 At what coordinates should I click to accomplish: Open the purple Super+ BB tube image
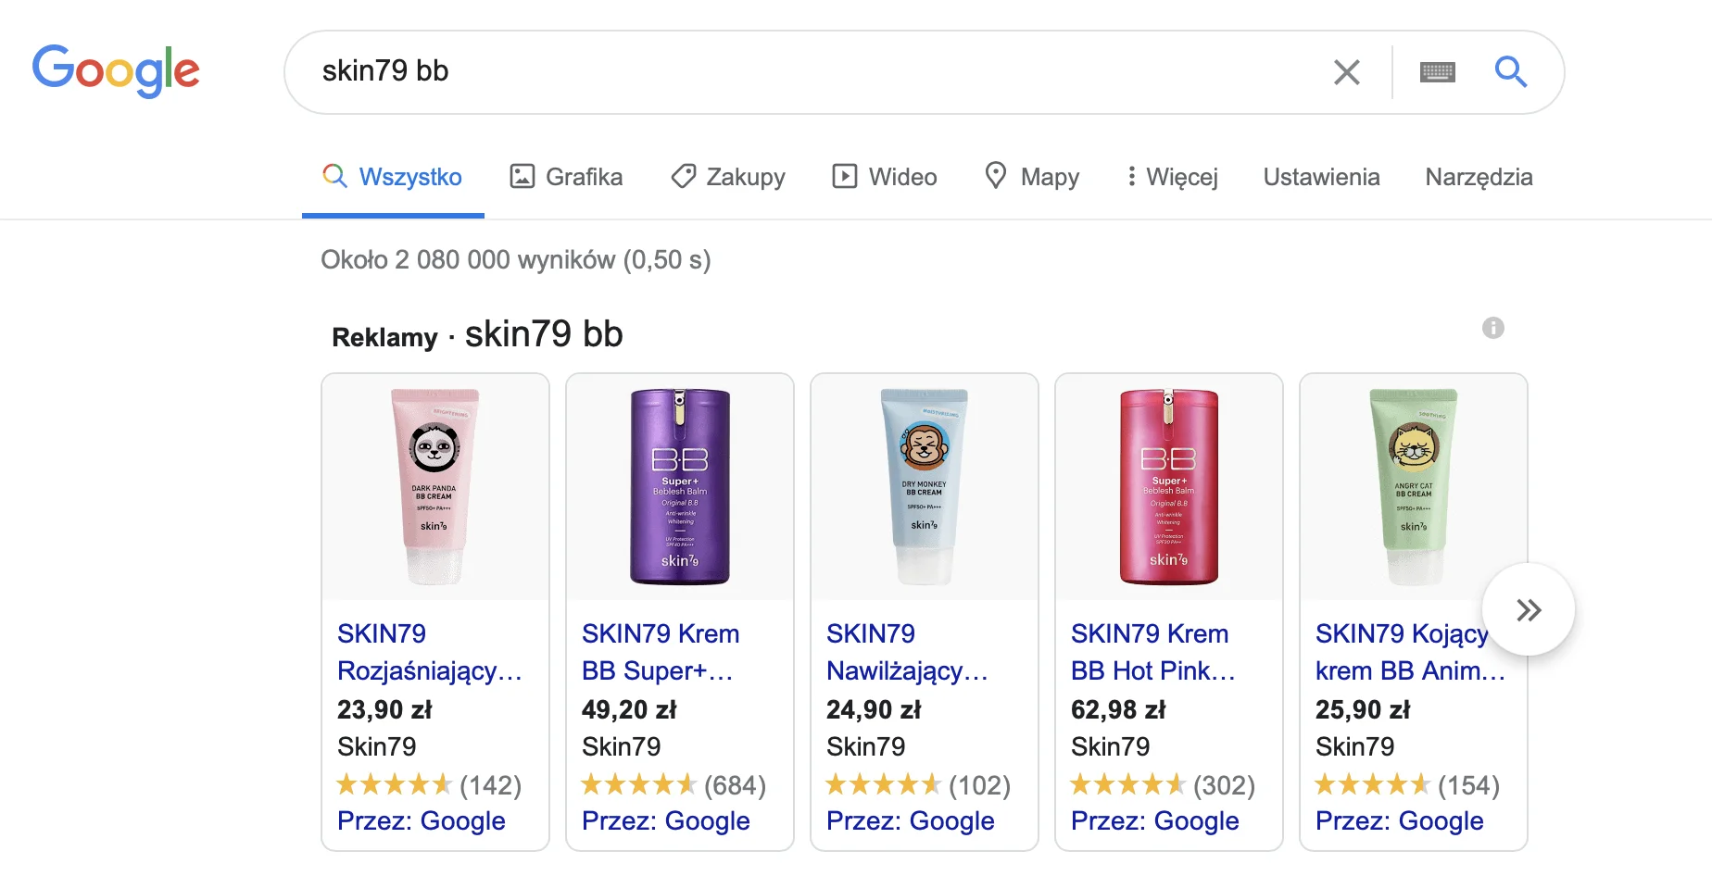click(x=679, y=487)
